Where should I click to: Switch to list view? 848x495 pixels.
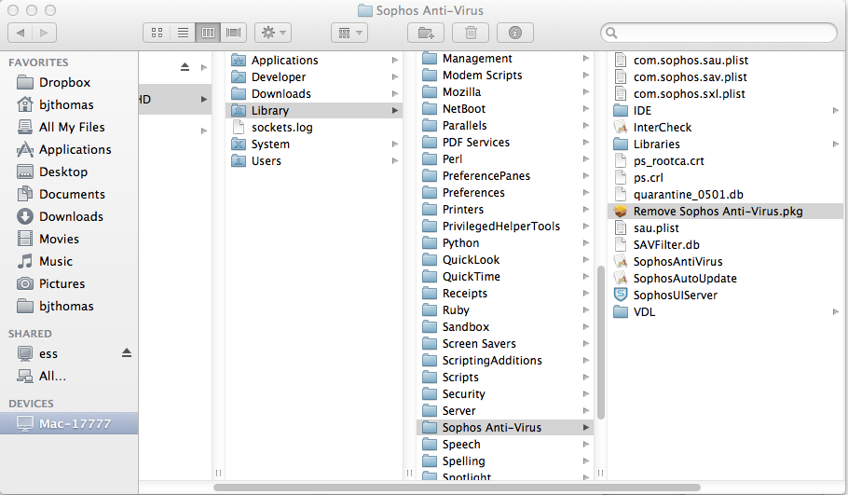(183, 33)
